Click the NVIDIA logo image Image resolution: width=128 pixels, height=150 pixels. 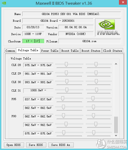(108, 27)
